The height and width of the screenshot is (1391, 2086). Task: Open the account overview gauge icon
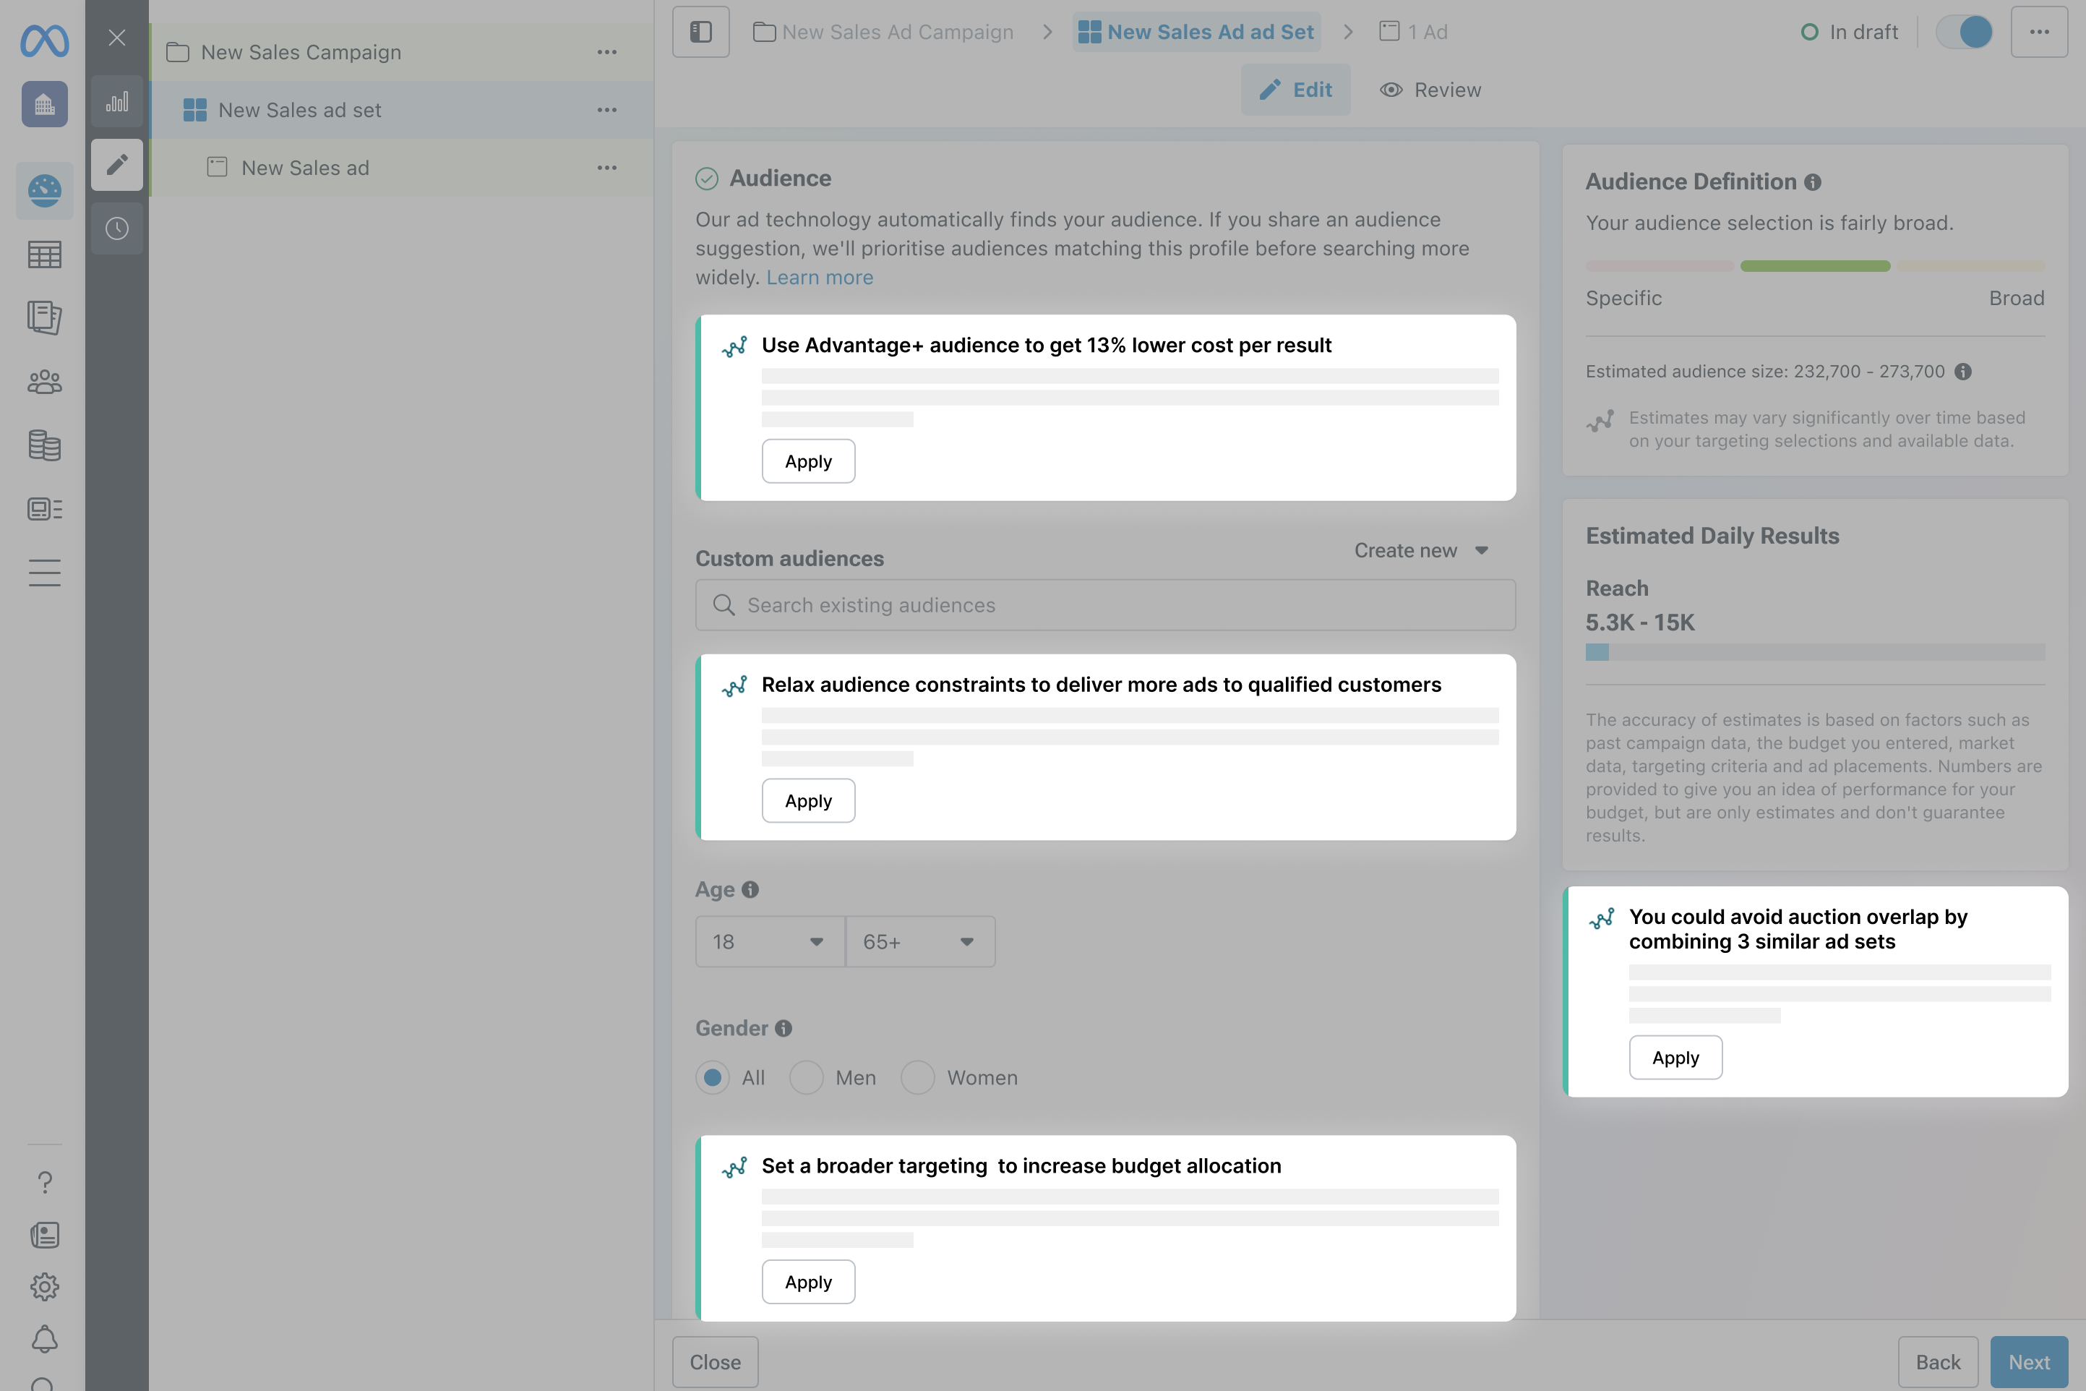44,191
